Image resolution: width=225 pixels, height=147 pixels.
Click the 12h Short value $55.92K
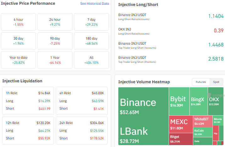point(44,139)
